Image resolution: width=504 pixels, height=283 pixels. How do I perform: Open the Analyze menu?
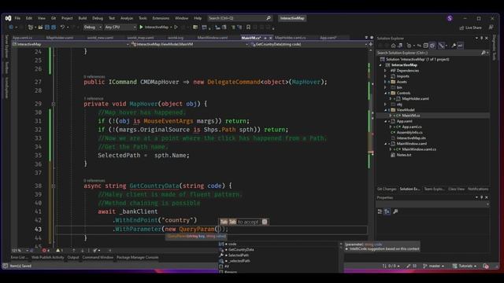(127, 18)
